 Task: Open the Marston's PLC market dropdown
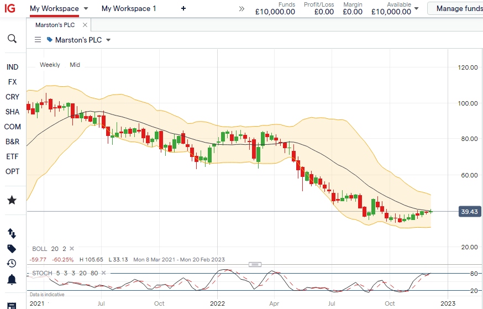click(x=108, y=40)
